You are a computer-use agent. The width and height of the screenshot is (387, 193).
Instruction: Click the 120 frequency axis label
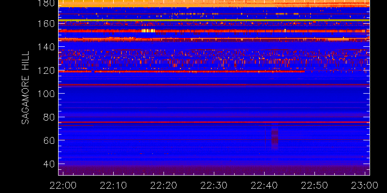click(45, 70)
